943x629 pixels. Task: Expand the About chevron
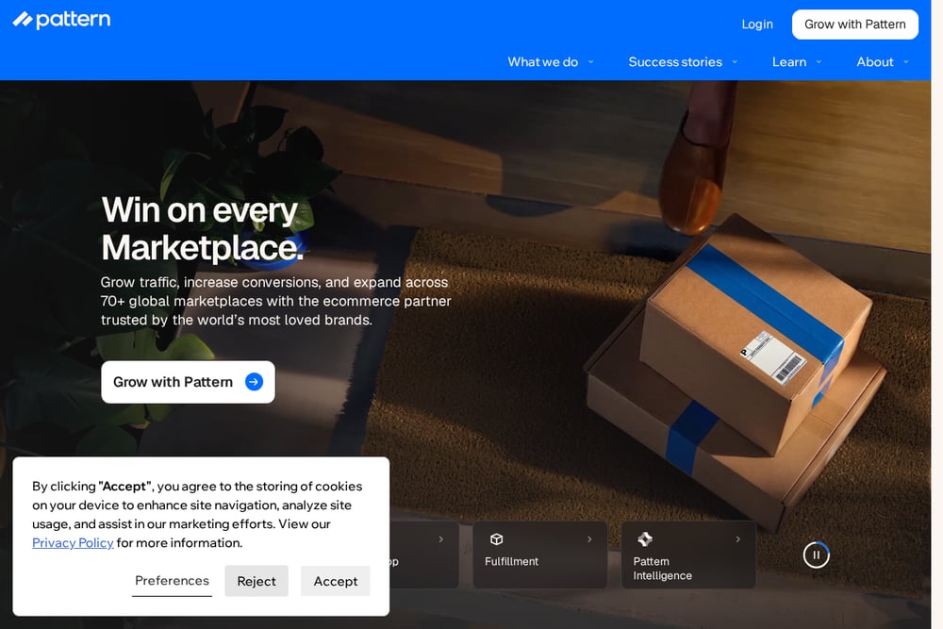pyautogui.click(x=905, y=62)
